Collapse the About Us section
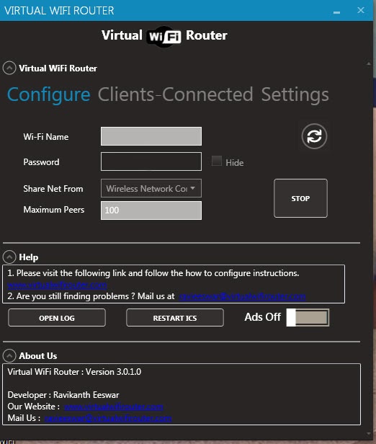The height and width of the screenshot is (444, 376). pos(9,355)
